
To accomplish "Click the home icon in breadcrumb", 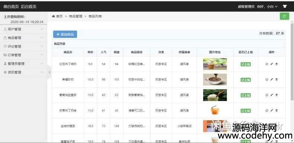I will pyautogui.click(x=54, y=16).
